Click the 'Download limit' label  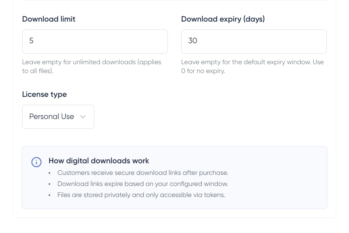coord(49,19)
